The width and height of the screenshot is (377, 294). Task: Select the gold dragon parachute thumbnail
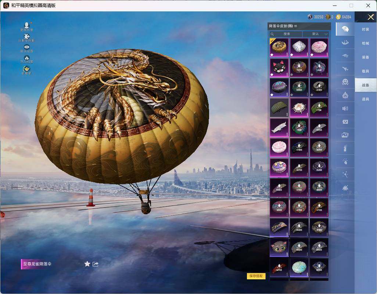[x=279, y=48]
